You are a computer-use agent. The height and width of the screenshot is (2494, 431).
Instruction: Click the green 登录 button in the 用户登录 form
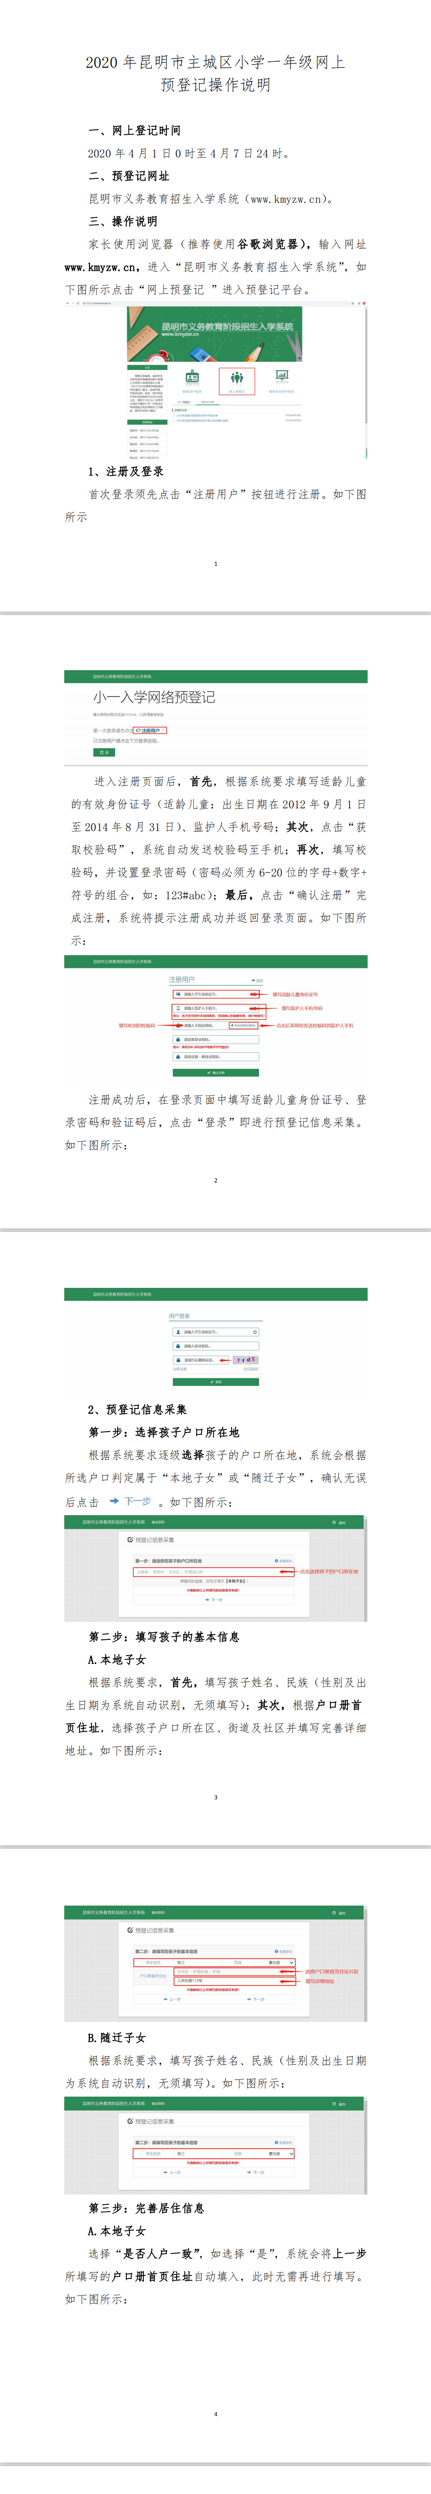215,1381
